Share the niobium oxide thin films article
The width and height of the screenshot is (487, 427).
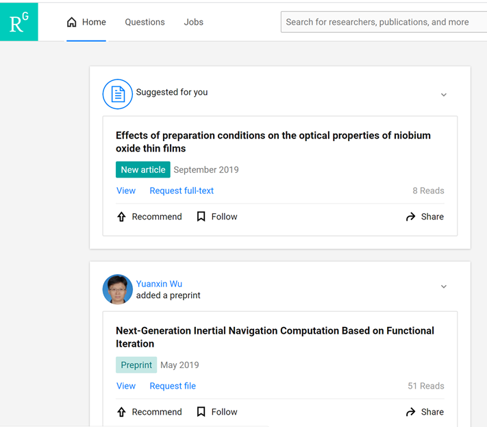click(425, 217)
